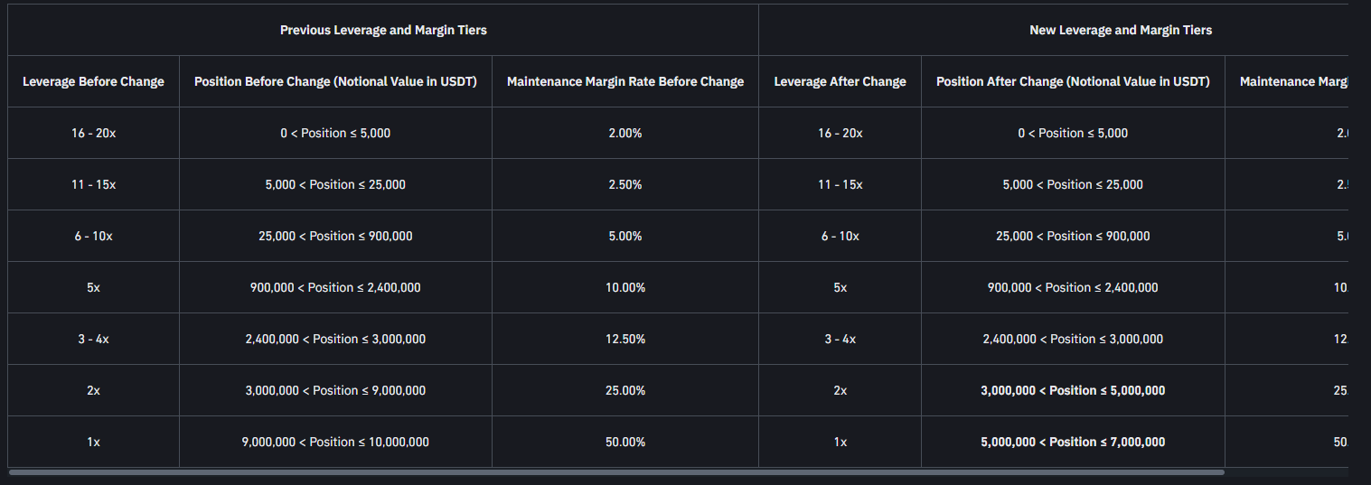Click bold "3,000,000 < Position ≤ 5,000,000" cell

tap(1073, 390)
